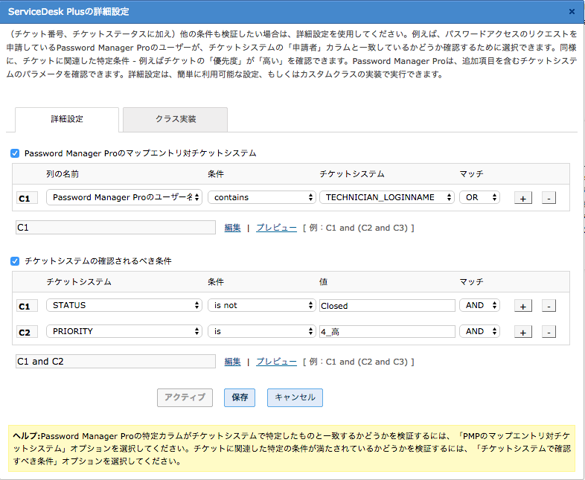This screenshot has height=480, width=585.
Task: Close the ServiceDesk Plus settings dialog
Action: tap(572, 12)
